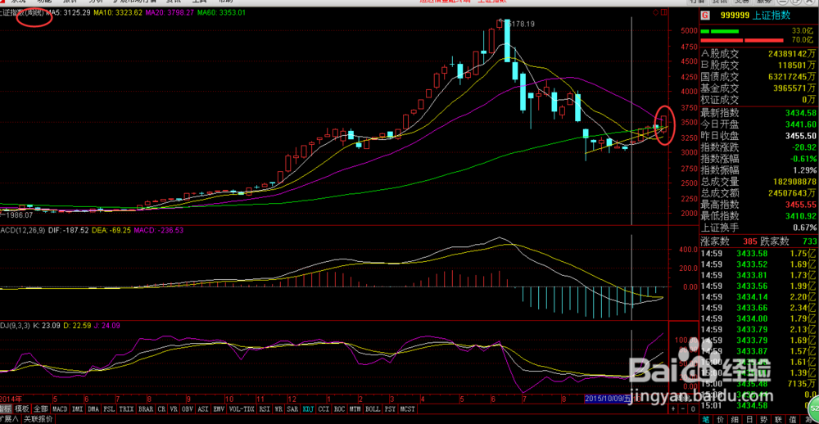Zoom in chart with the + button
This screenshot has height=424, width=819.
[673, 409]
